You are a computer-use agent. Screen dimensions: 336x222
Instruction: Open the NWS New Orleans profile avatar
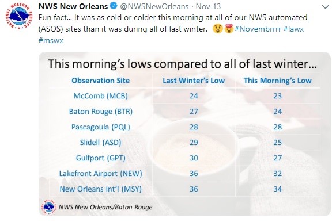(19, 17)
